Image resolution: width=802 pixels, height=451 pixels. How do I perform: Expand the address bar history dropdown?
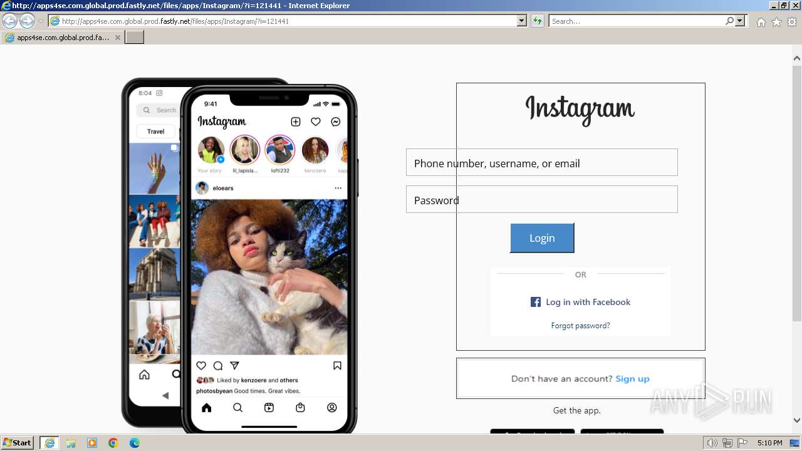[522, 21]
